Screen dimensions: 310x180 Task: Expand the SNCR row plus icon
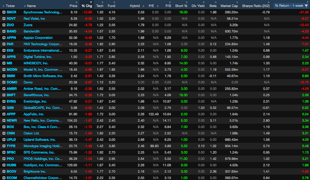(4, 12)
